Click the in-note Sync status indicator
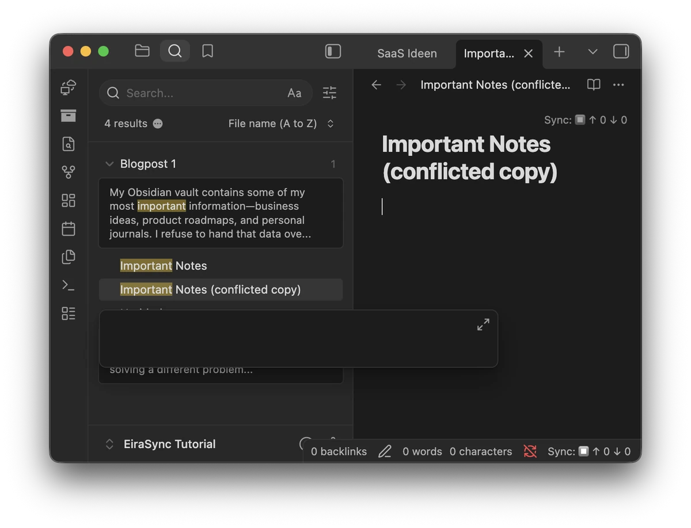This screenshot has height=528, width=691. point(586,120)
